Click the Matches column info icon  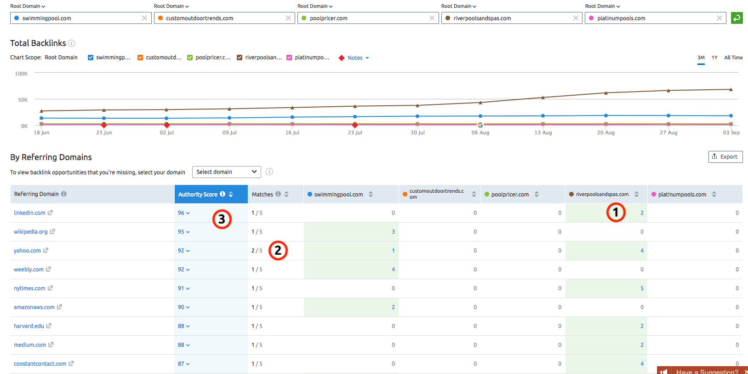point(278,194)
